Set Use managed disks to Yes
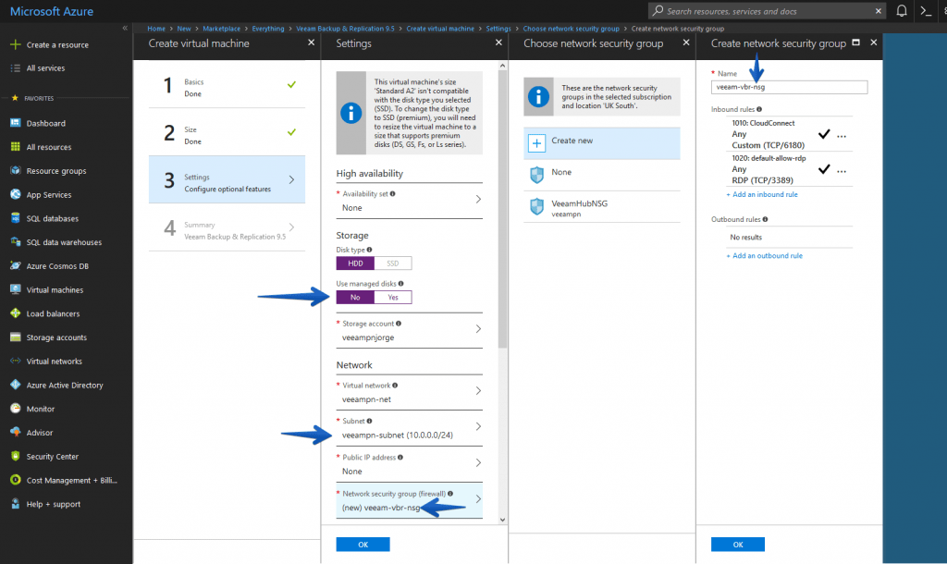 pyautogui.click(x=393, y=297)
